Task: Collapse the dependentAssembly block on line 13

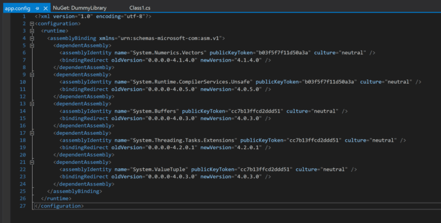Action: coord(32,104)
